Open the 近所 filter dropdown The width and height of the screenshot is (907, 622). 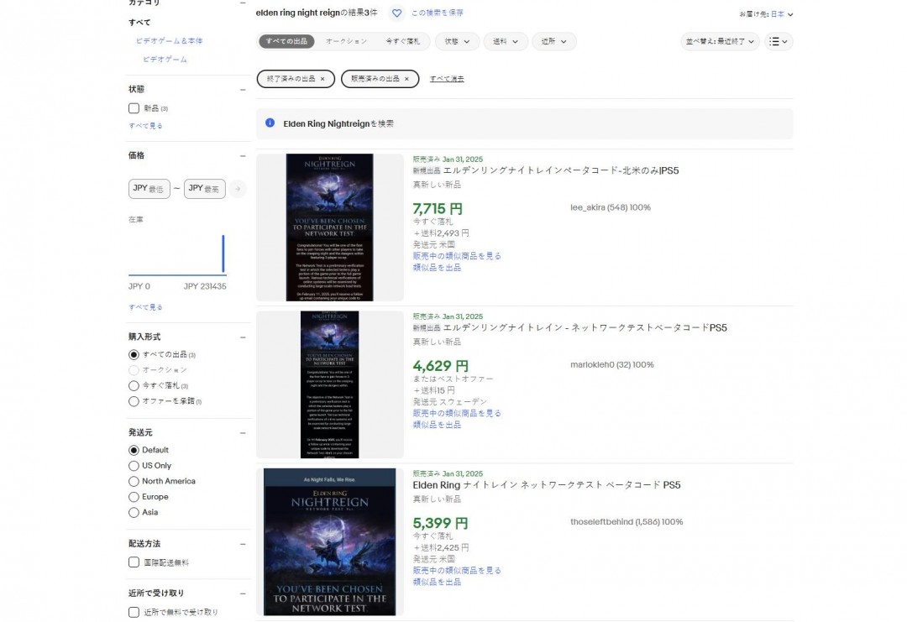coord(554,42)
